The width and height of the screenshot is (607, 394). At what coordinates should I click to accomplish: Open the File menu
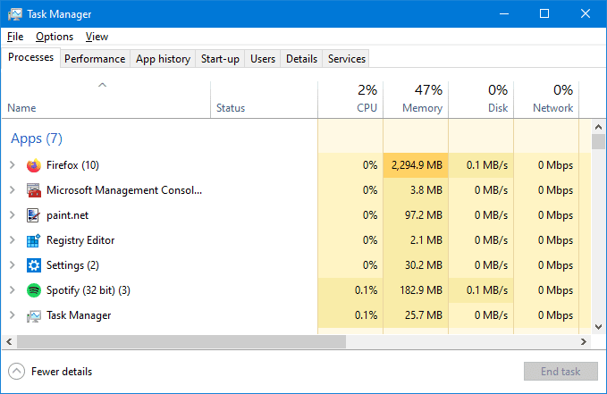(x=15, y=37)
